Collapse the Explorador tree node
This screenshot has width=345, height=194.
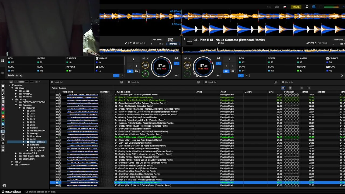10,85
